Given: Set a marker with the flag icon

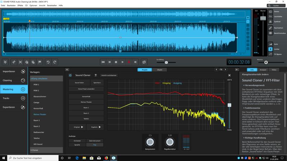Looking at the screenshot, I should click(x=40, y=62).
